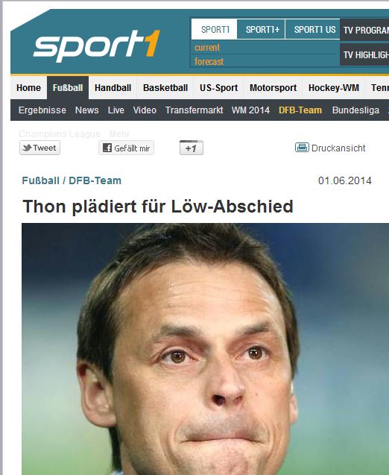This screenshot has width=389, height=475.
Task: Click the Google +1 button
Action: tap(192, 148)
